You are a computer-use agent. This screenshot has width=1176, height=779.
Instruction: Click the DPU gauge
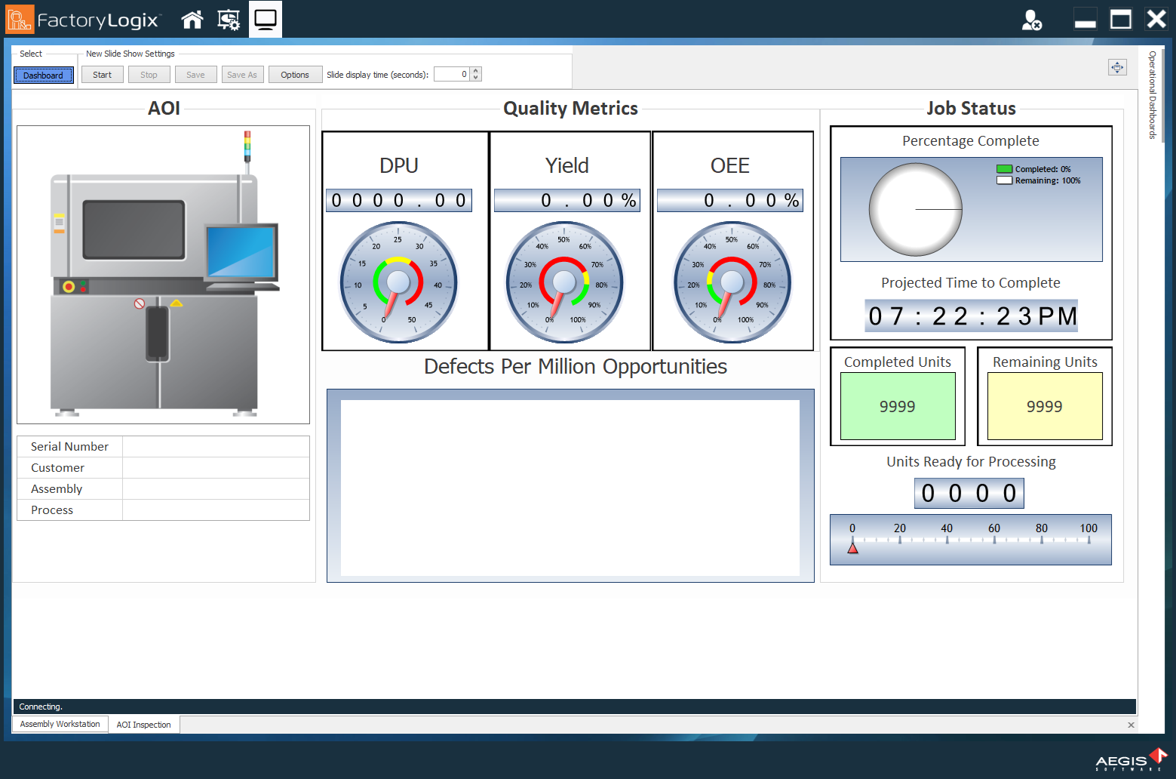point(398,283)
